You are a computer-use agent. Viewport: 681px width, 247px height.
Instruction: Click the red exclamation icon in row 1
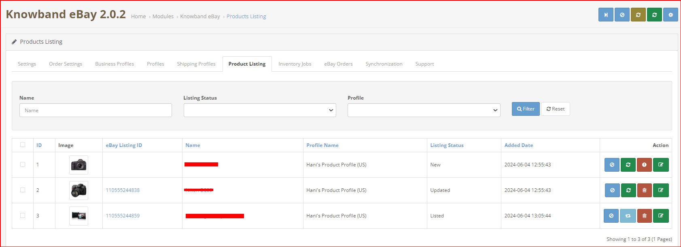point(644,165)
